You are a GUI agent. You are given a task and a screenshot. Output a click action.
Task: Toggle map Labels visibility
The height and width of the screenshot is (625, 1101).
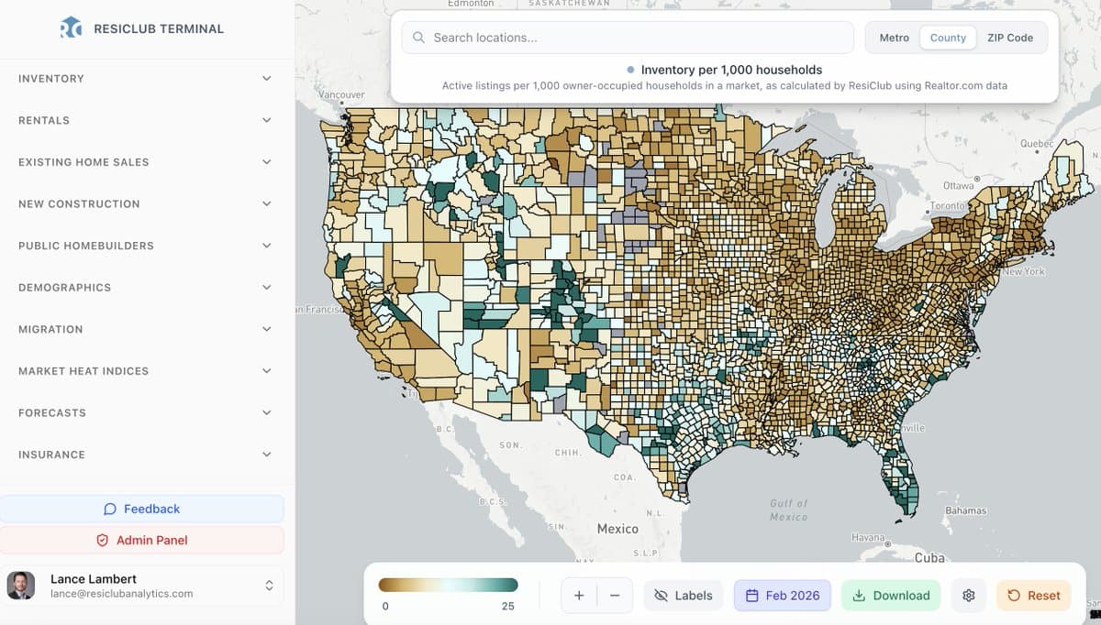[x=683, y=595]
